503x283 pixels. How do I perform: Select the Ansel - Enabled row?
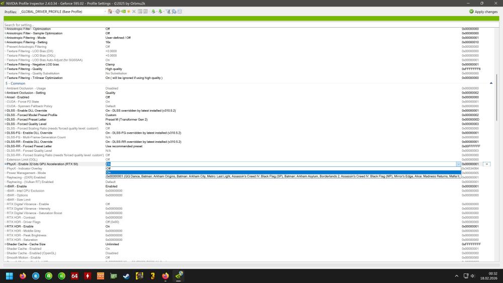(x=249, y=98)
